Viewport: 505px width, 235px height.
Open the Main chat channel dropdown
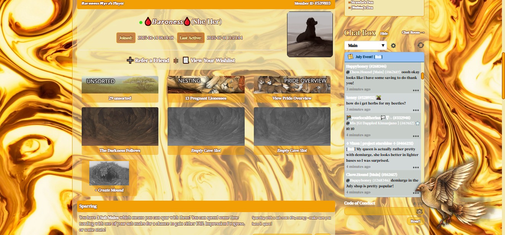click(365, 45)
